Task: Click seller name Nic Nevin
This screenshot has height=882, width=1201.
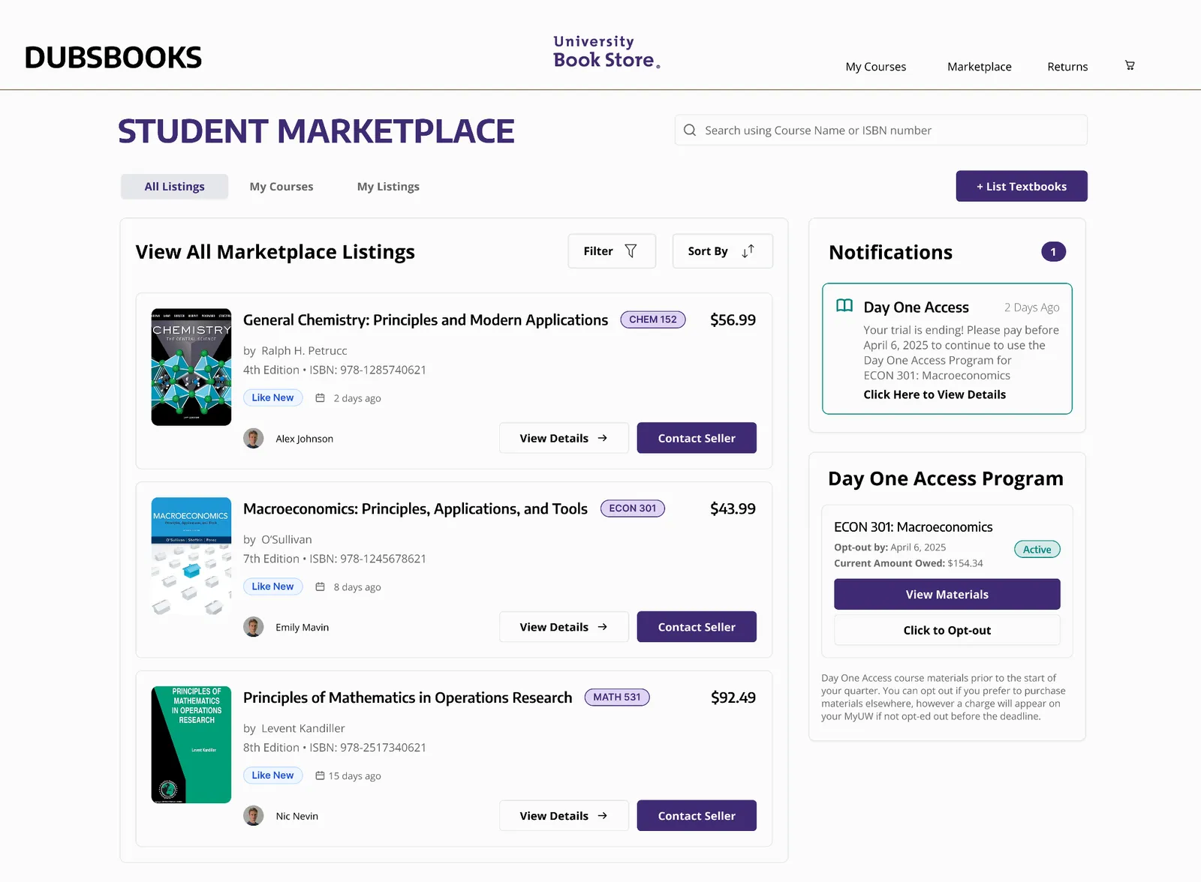Action: (296, 817)
